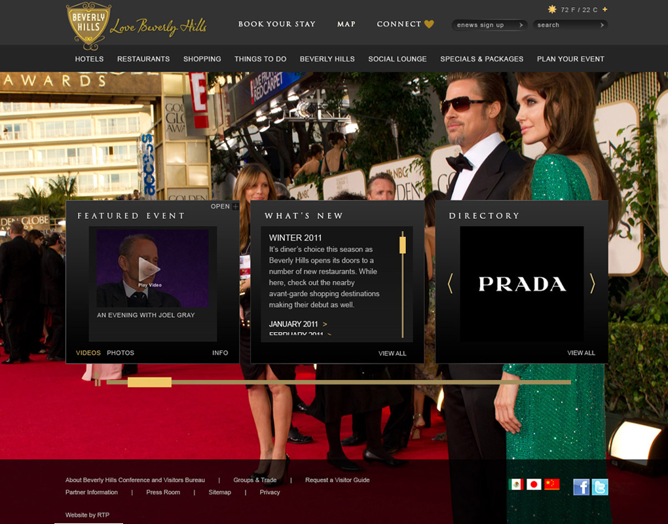Open Featured Event Info
Screen dimensions: 668x524
pos(220,353)
